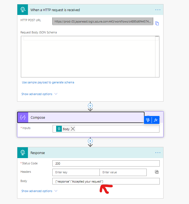
Task: Click the Compose action icon
Action: click(23, 117)
